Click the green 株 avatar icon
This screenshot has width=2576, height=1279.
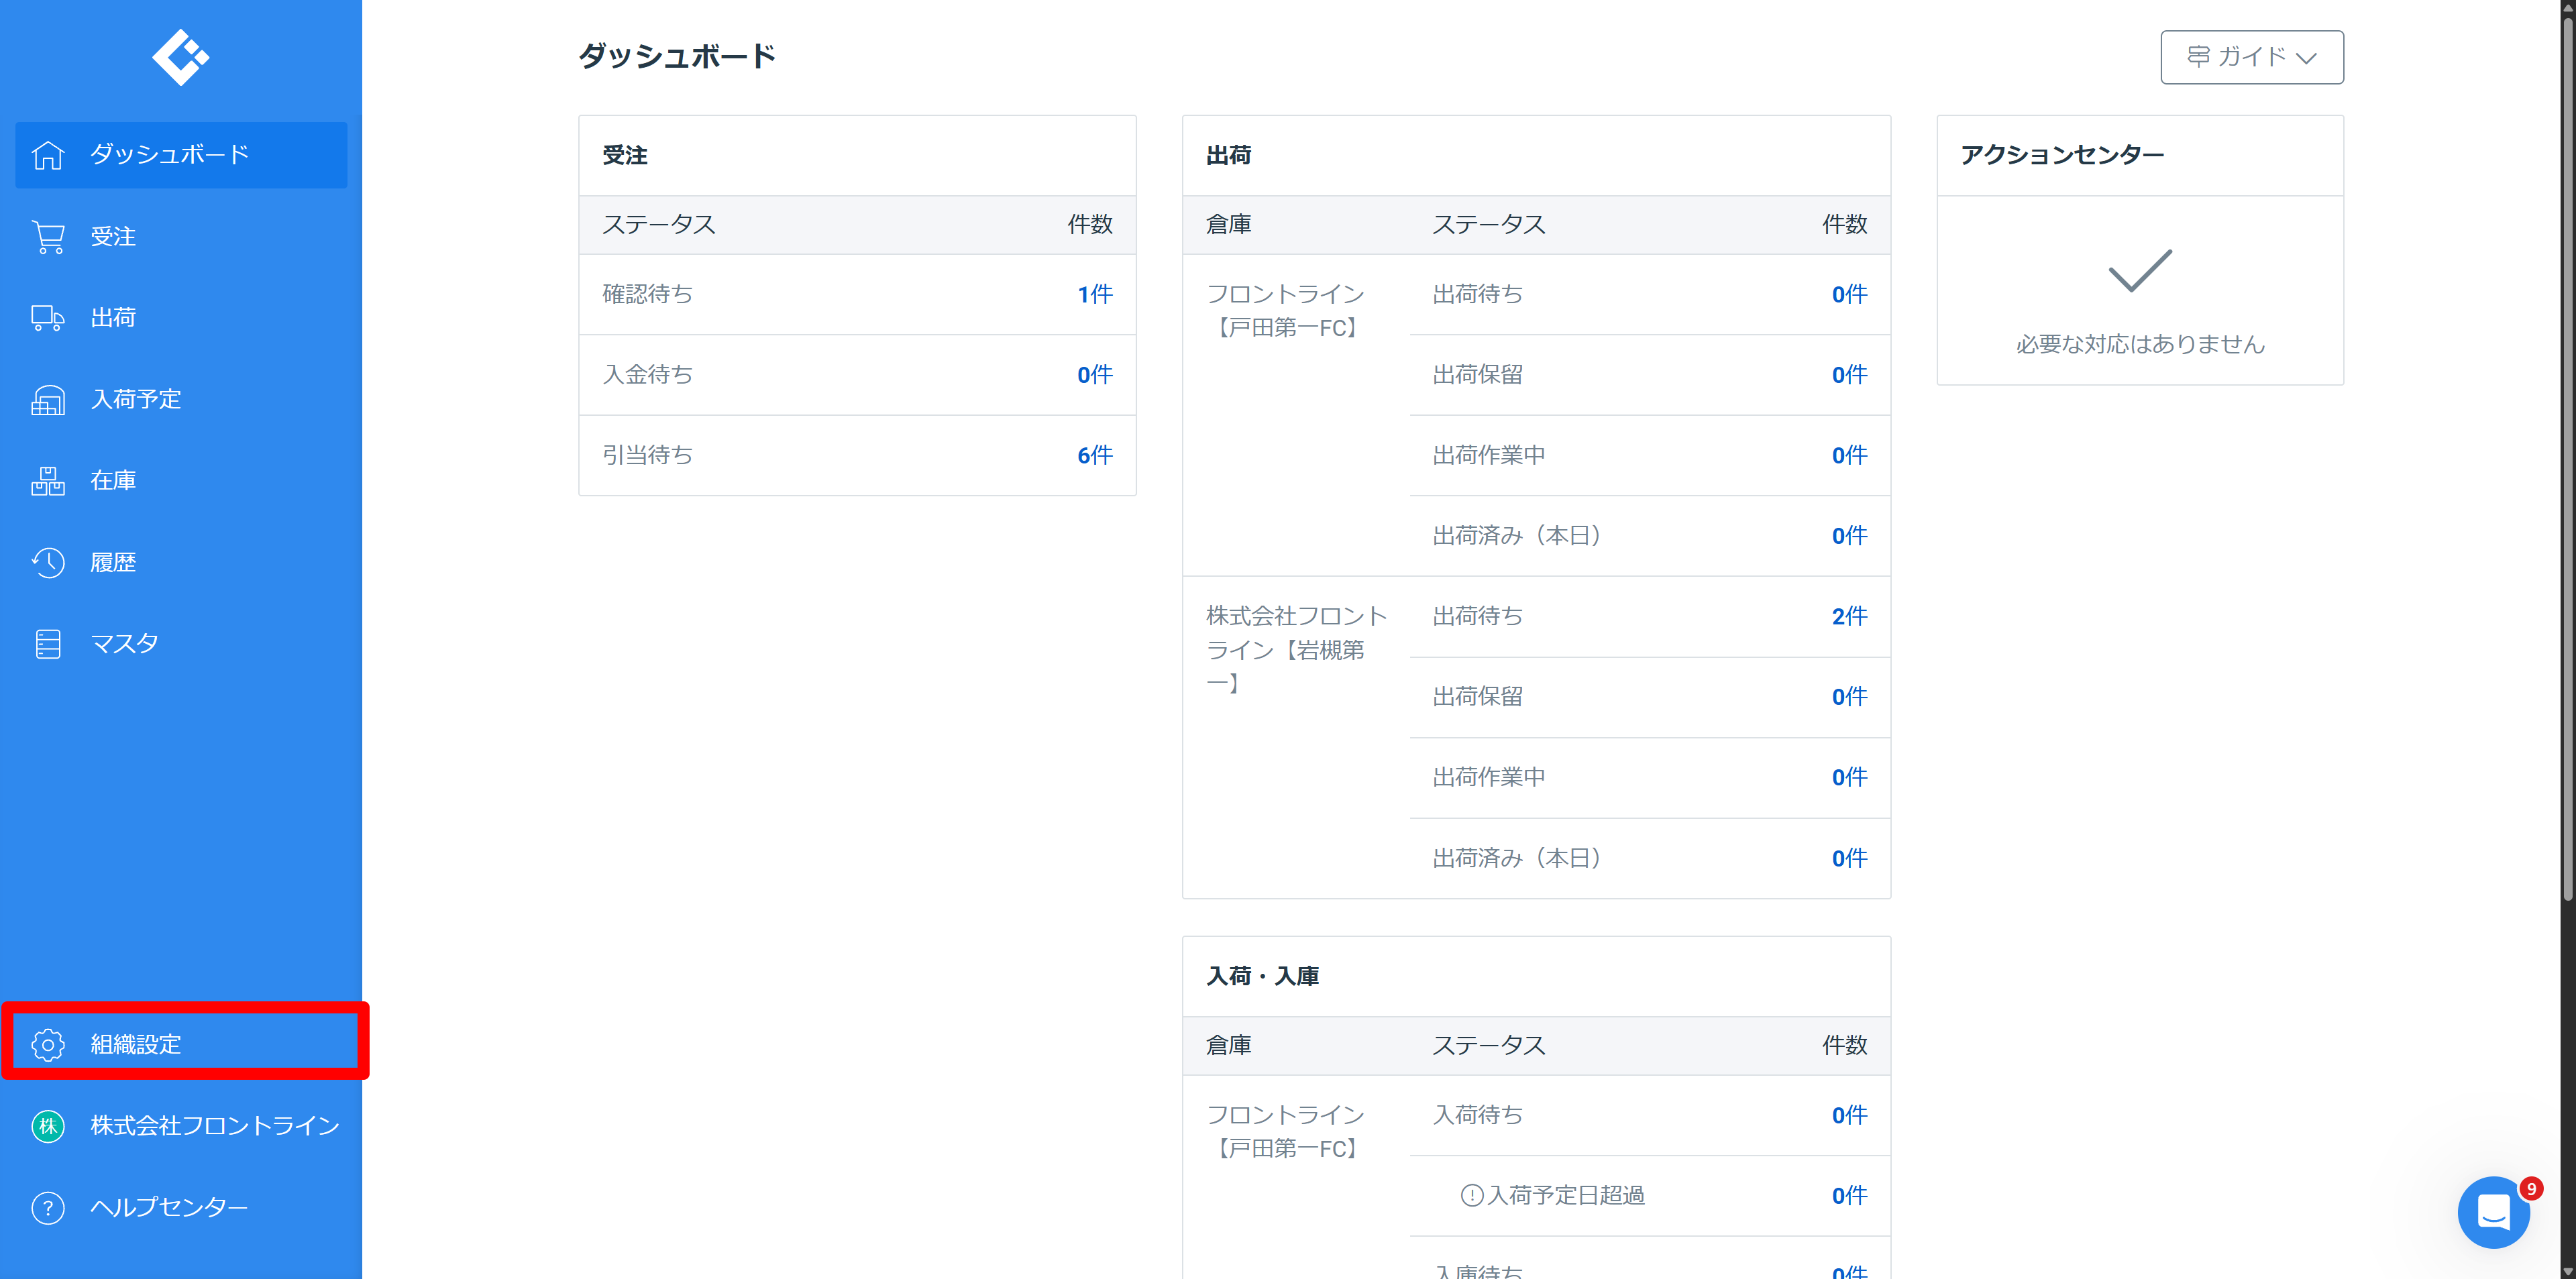coord(48,1126)
